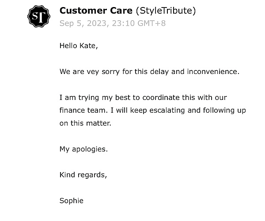Click the misspelled word vey
265x221 pixels.
tap(93, 72)
